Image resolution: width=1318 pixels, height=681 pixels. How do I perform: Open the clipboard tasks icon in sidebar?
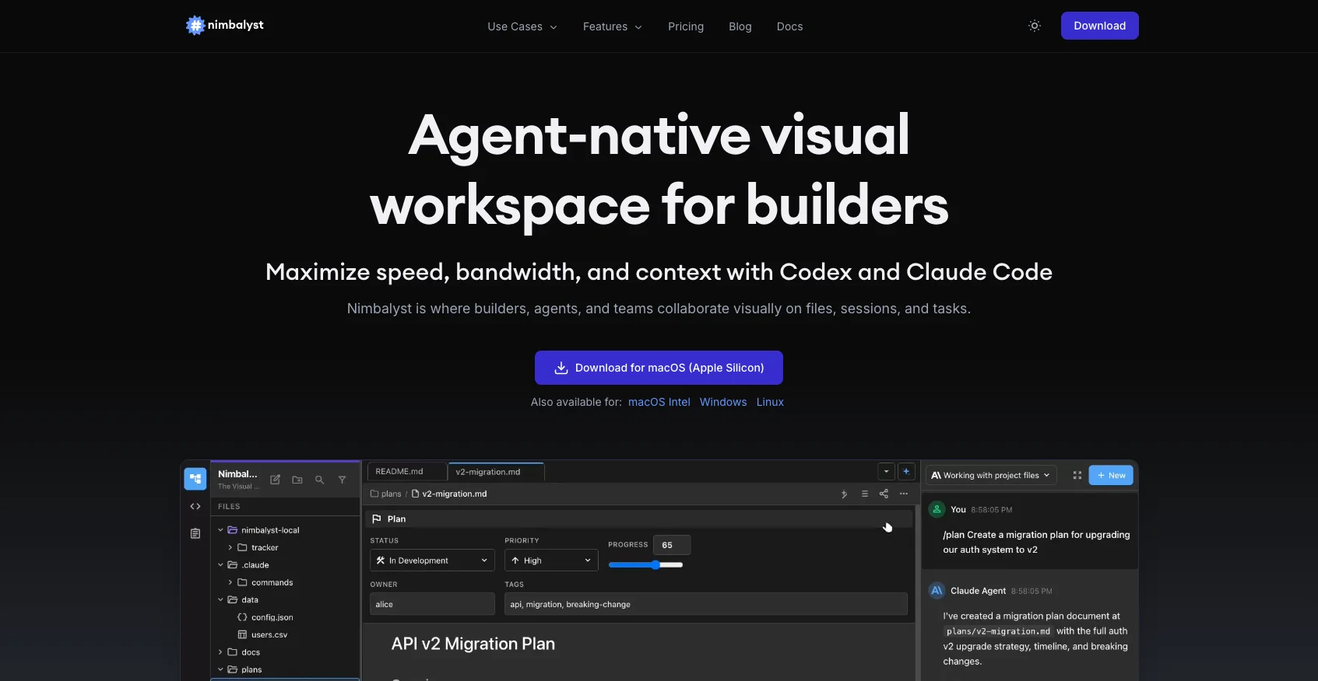coord(195,533)
